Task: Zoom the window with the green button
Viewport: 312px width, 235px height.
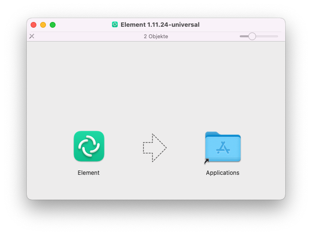Action: (53, 25)
